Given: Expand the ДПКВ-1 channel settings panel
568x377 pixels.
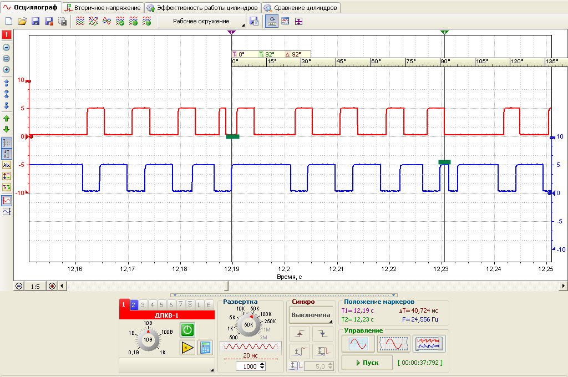Looking at the screenshot, I should pos(212,370).
